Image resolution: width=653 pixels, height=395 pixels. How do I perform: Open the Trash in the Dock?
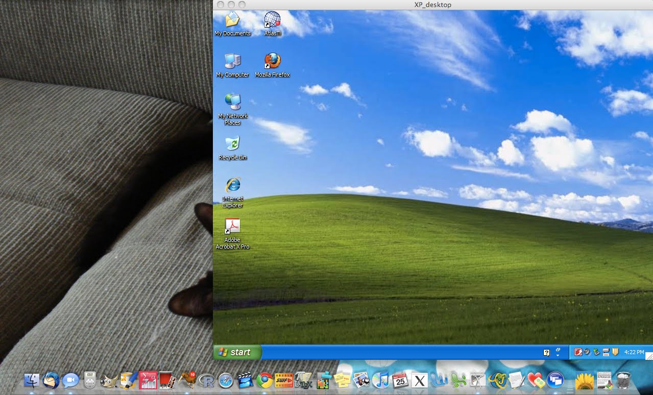pos(623,380)
